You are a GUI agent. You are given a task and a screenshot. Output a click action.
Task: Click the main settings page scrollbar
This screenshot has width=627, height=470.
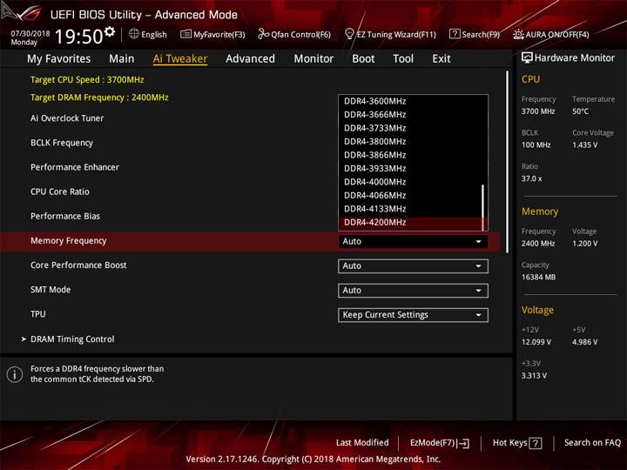click(508, 162)
